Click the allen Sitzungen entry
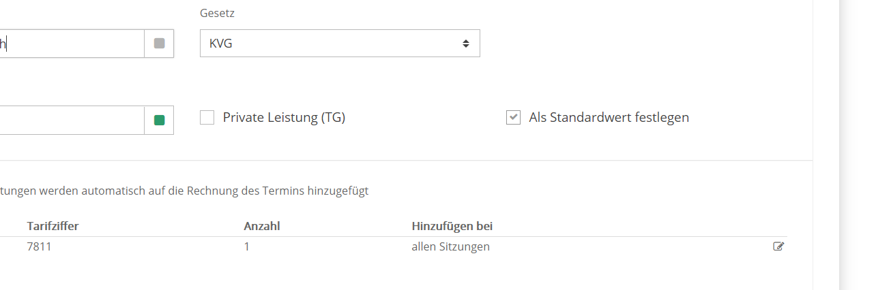This screenshot has width=876, height=290. tap(451, 246)
